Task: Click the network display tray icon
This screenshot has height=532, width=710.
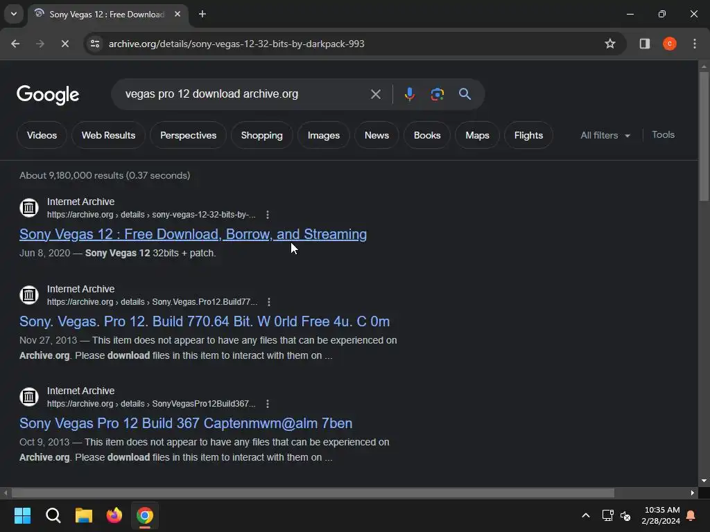Action: pos(607,515)
